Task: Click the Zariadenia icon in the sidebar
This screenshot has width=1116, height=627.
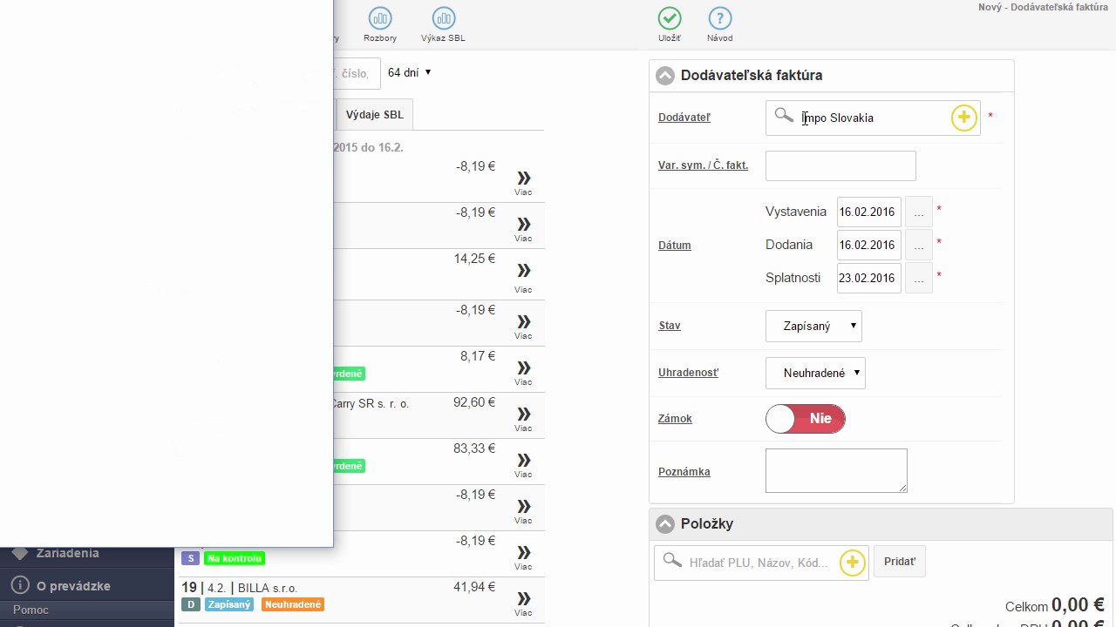Action: [20, 553]
